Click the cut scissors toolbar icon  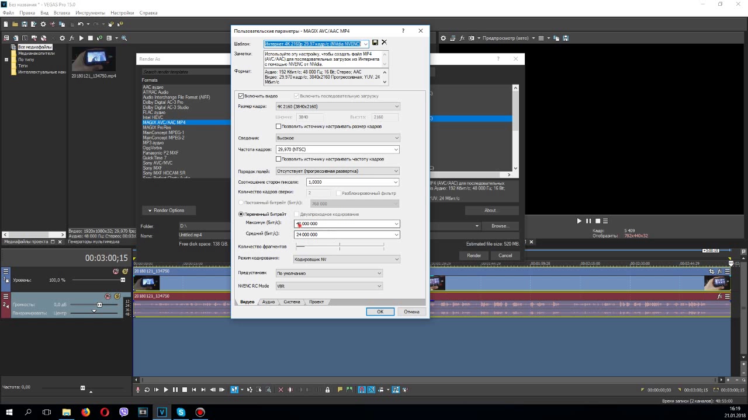click(x=53, y=24)
